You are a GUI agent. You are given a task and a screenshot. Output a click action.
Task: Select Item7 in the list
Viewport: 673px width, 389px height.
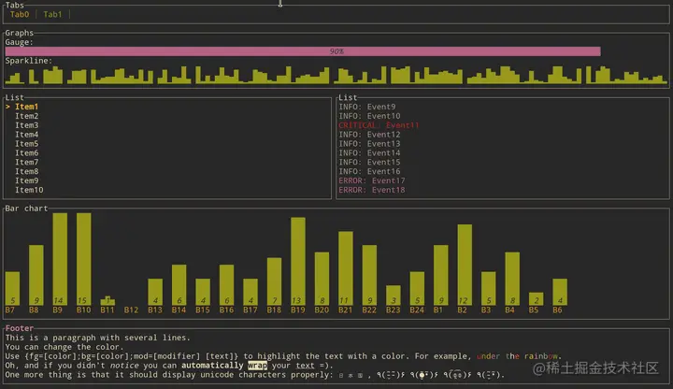click(26, 162)
